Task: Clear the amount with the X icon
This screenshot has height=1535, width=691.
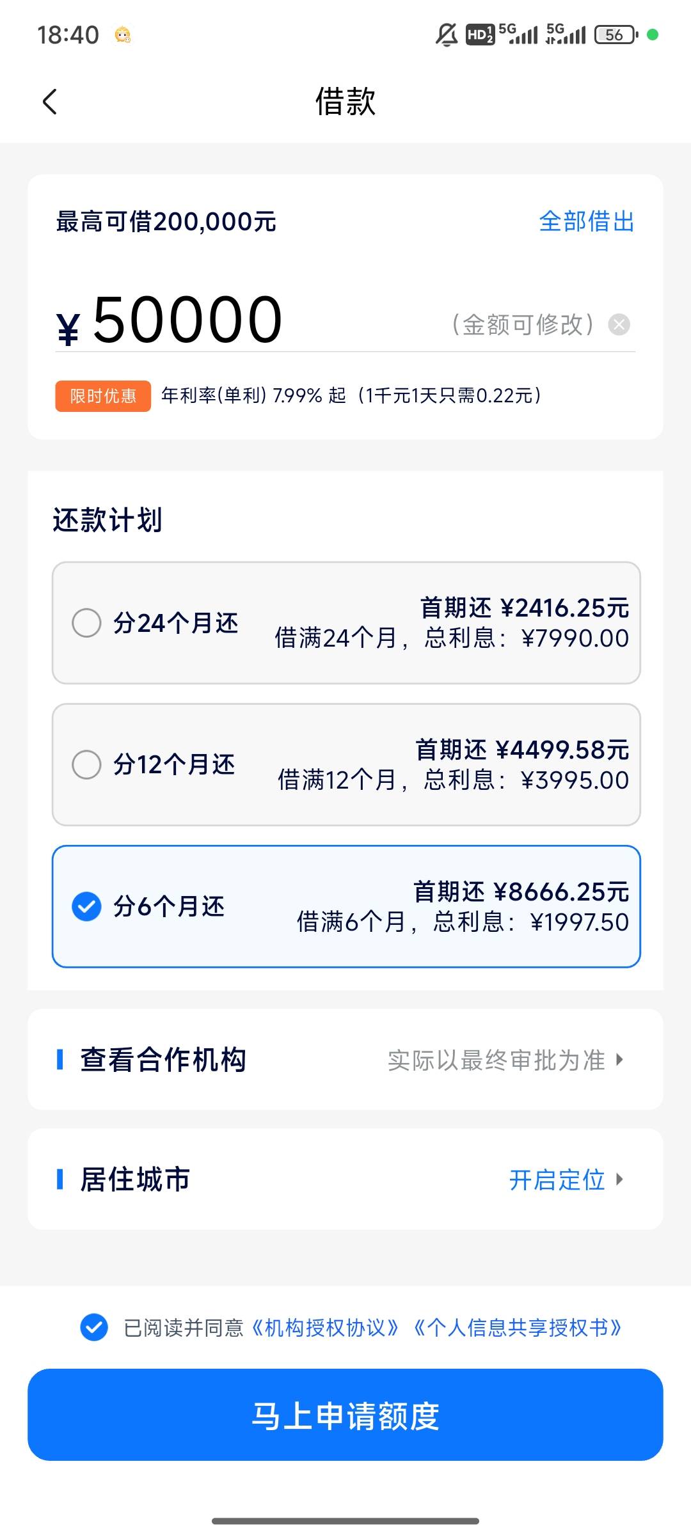Action: (x=619, y=325)
